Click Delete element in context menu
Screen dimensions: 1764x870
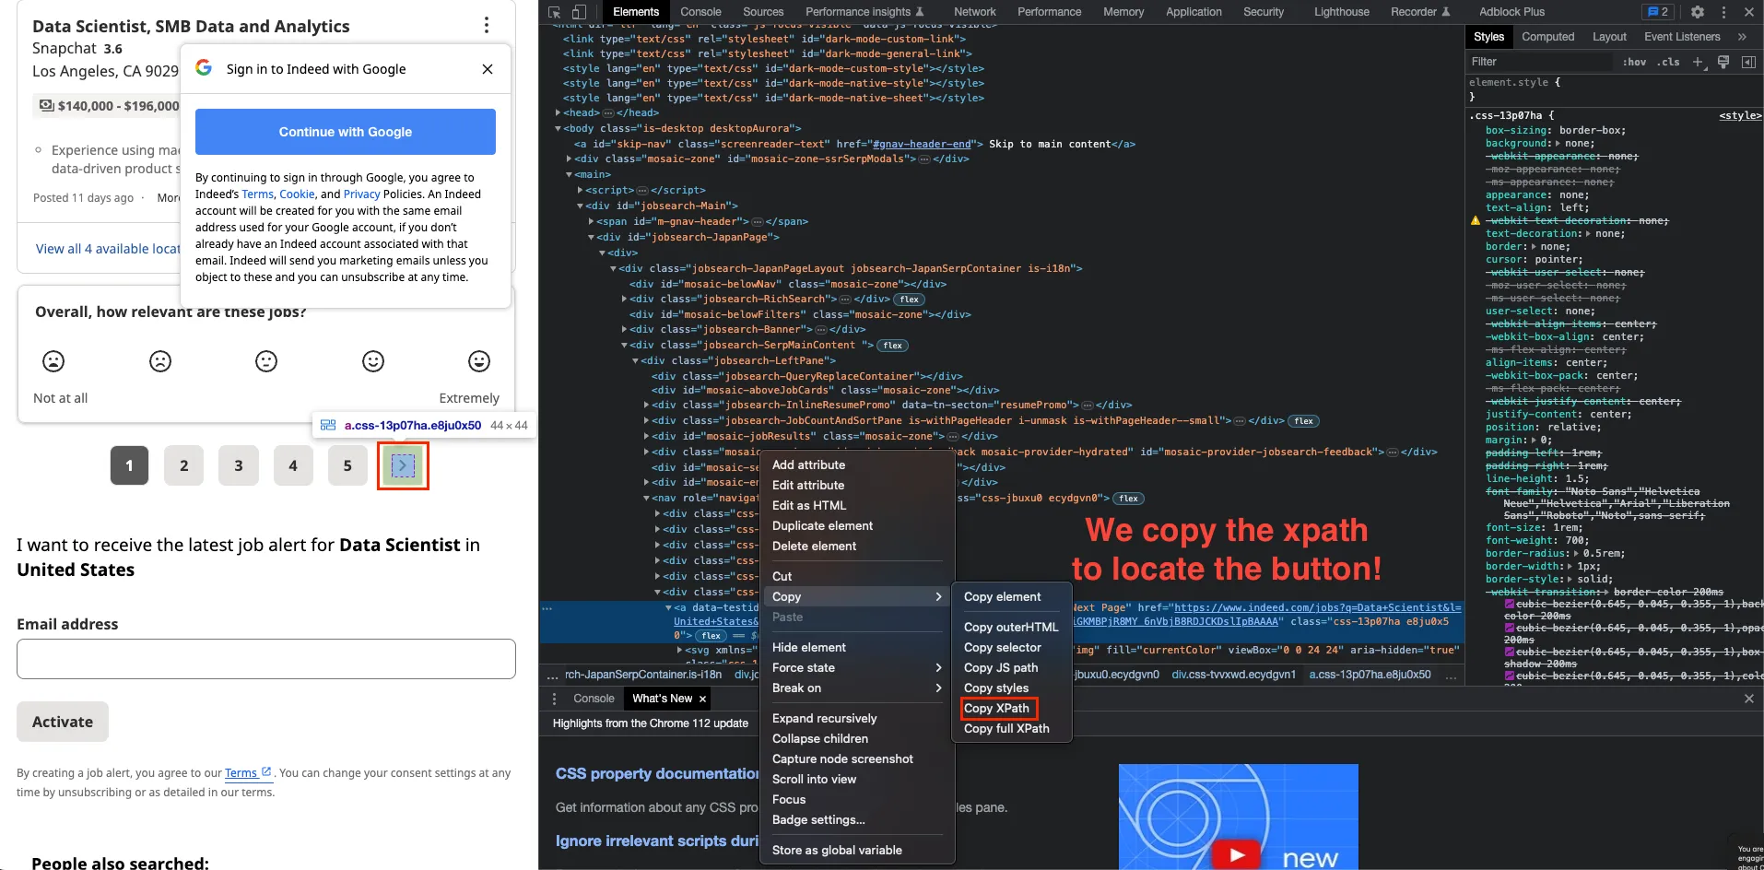pyautogui.click(x=814, y=547)
